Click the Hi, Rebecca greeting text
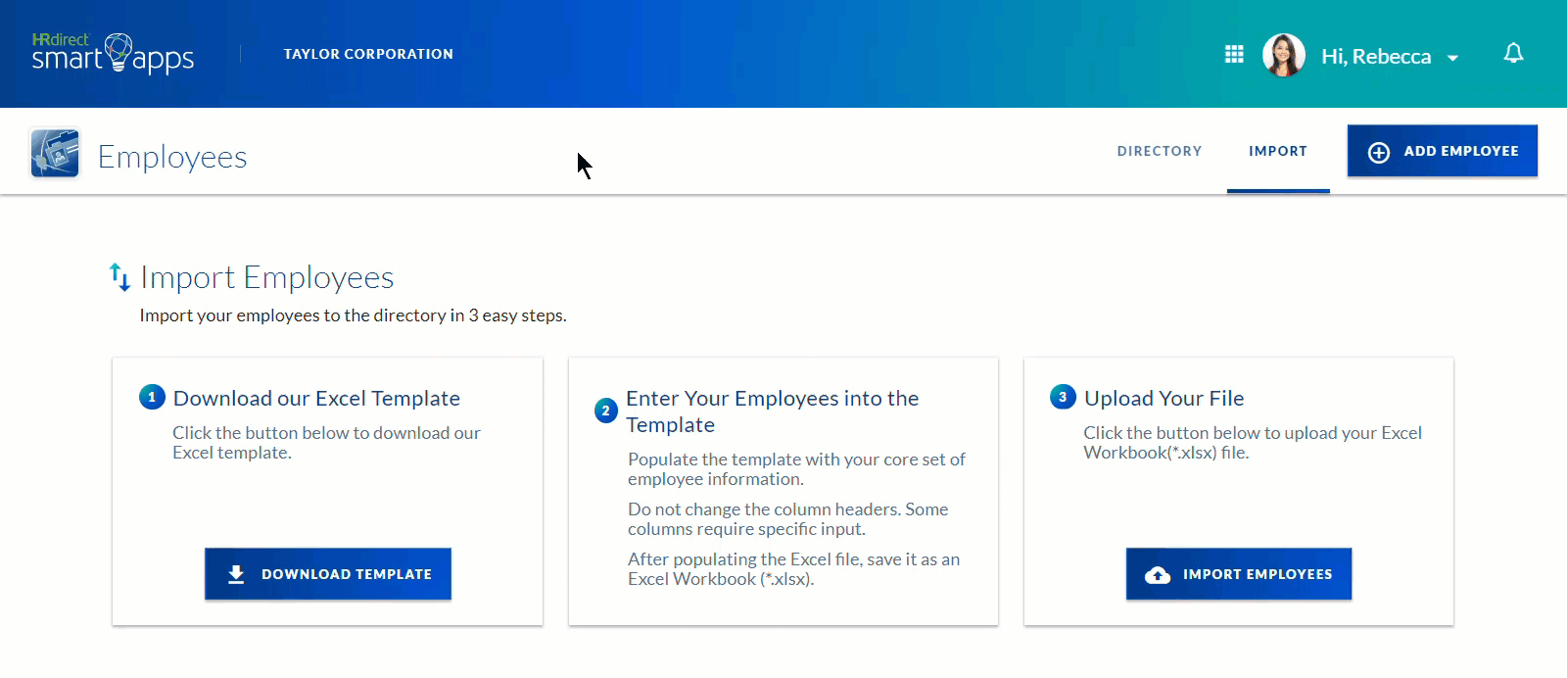 pyautogui.click(x=1376, y=56)
